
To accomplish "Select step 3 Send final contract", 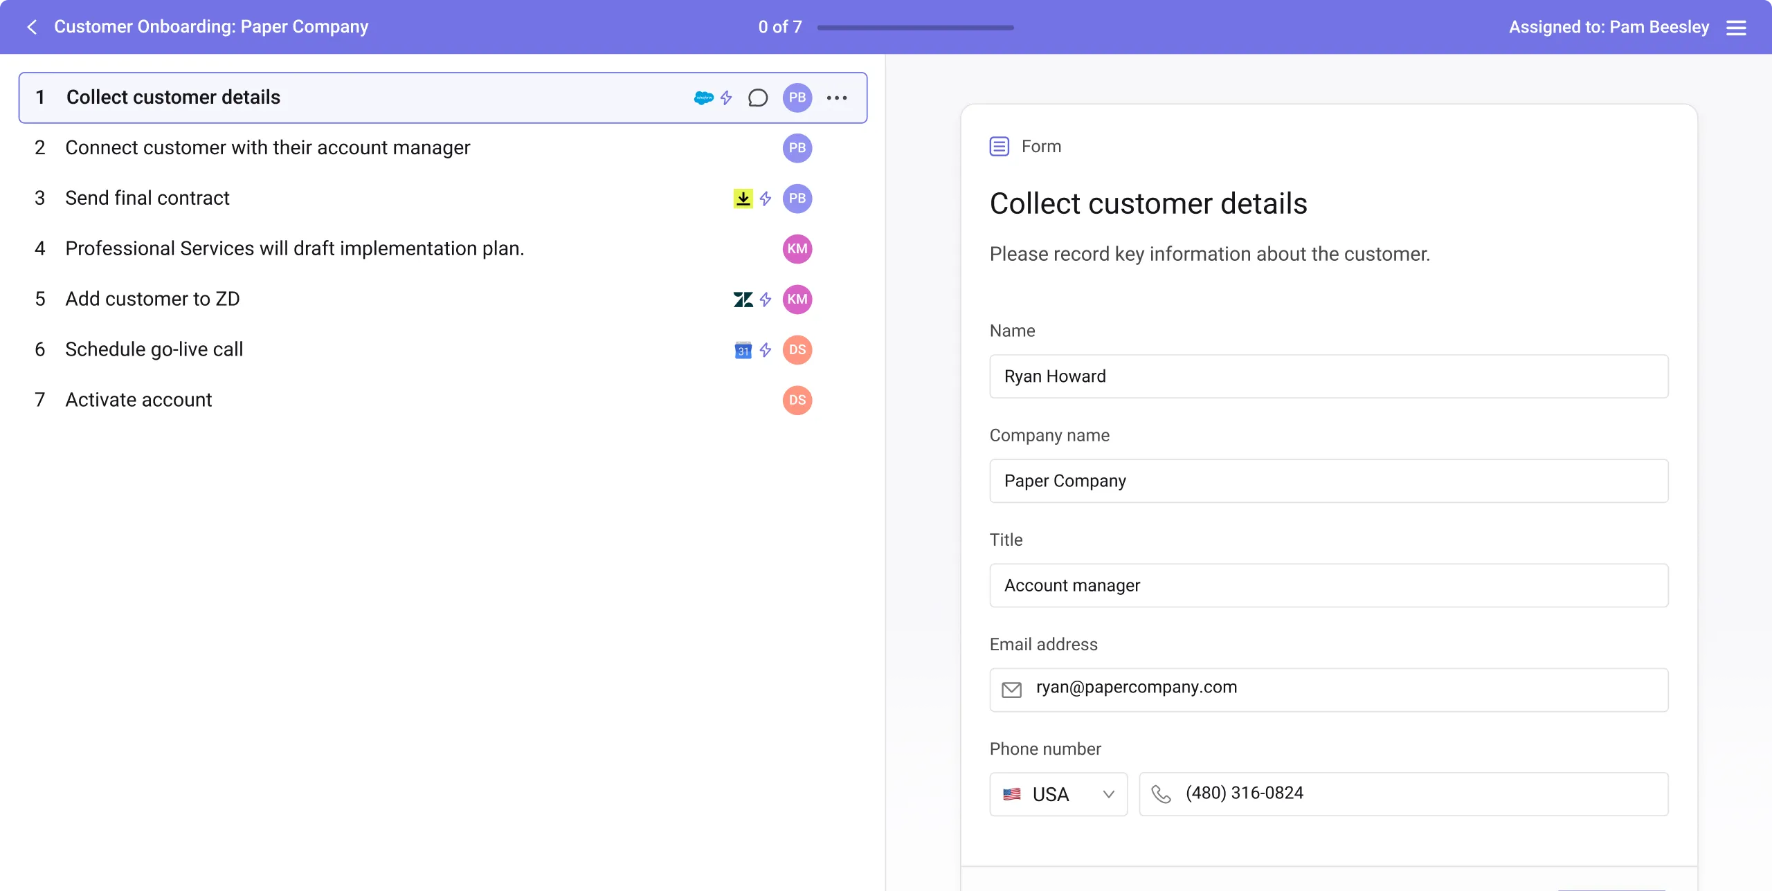I will 443,199.
